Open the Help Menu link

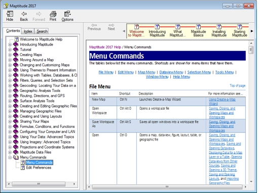(181, 77)
